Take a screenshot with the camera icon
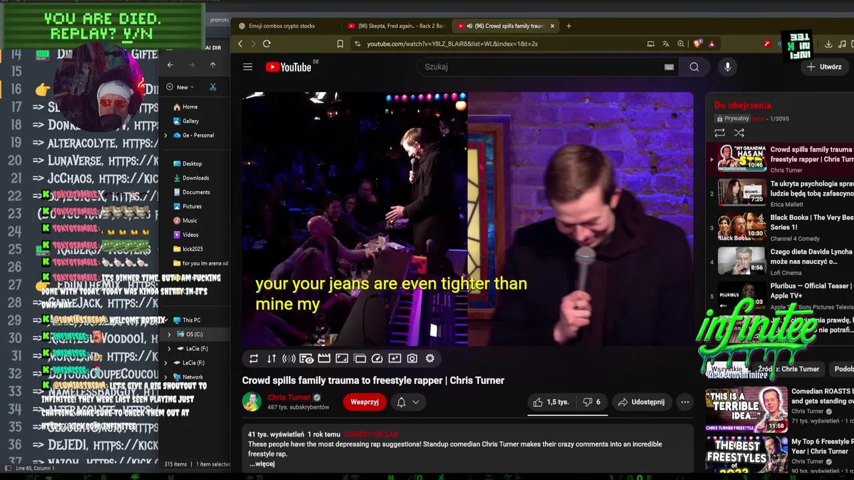The height and width of the screenshot is (480, 854). click(412, 359)
